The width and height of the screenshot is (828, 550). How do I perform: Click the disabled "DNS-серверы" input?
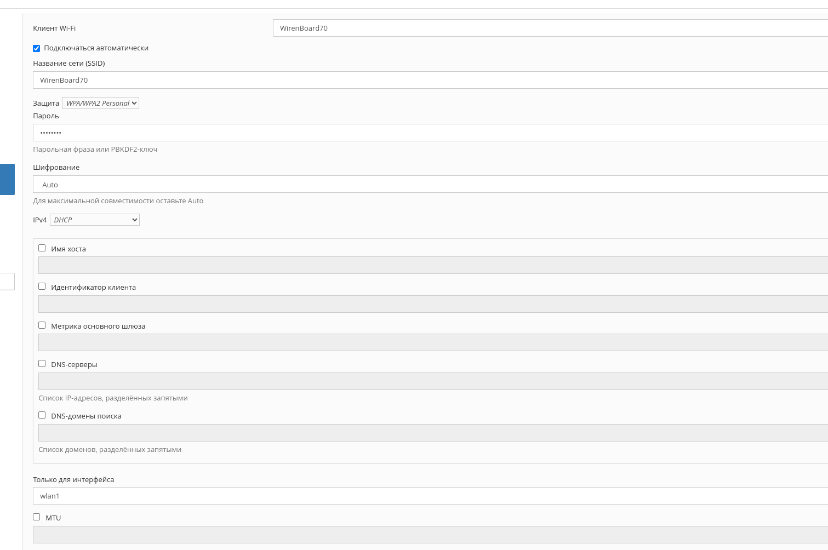tap(433, 381)
